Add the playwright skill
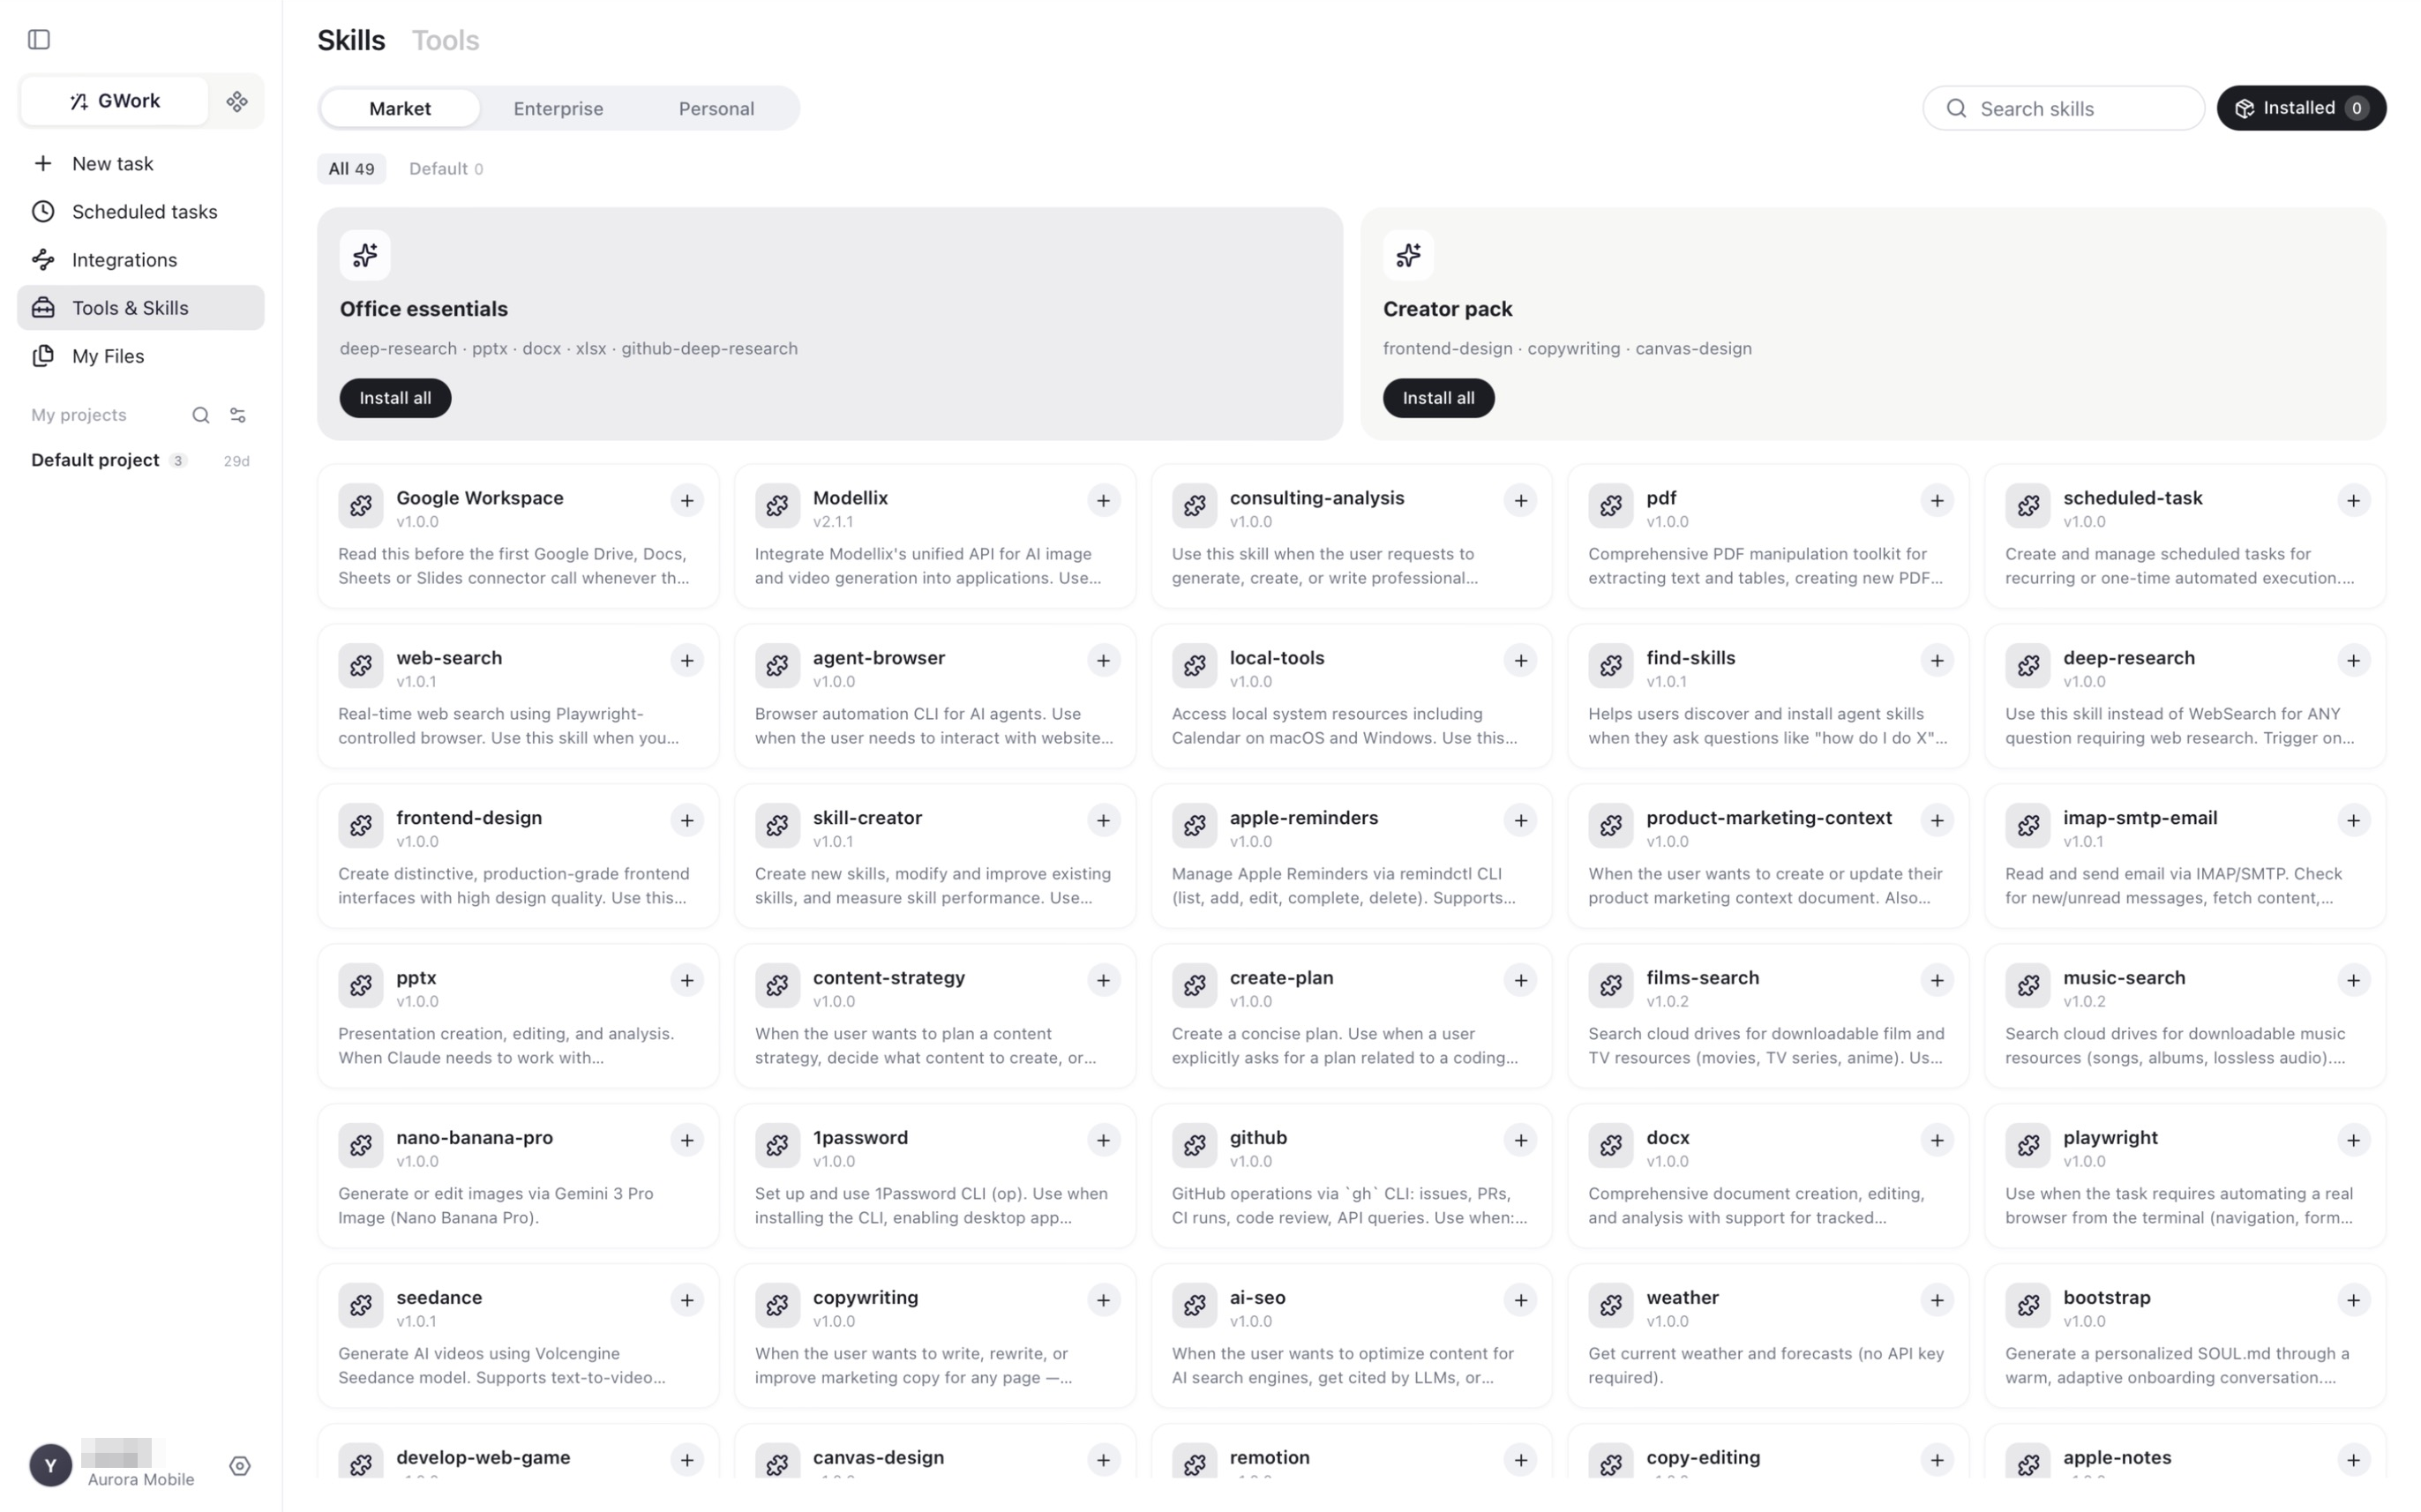 [2353, 1140]
